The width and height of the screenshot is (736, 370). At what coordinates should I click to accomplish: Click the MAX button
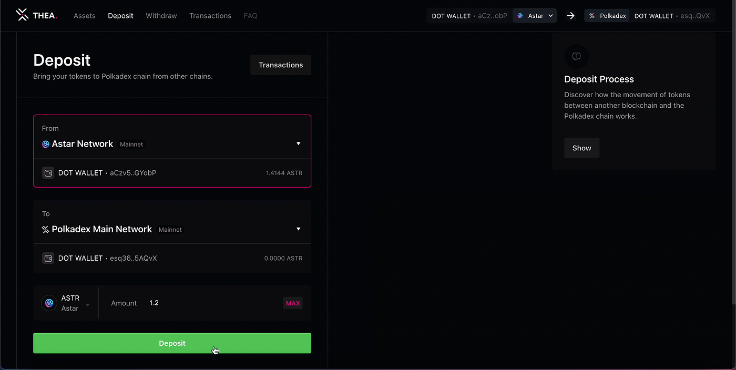[x=293, y=303]
